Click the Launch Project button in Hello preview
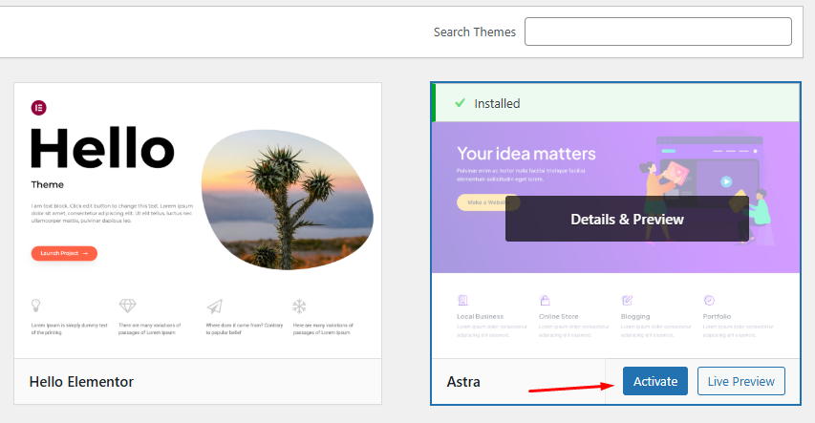Viewport: 815px width, 423px height. (x=64, y=253)
